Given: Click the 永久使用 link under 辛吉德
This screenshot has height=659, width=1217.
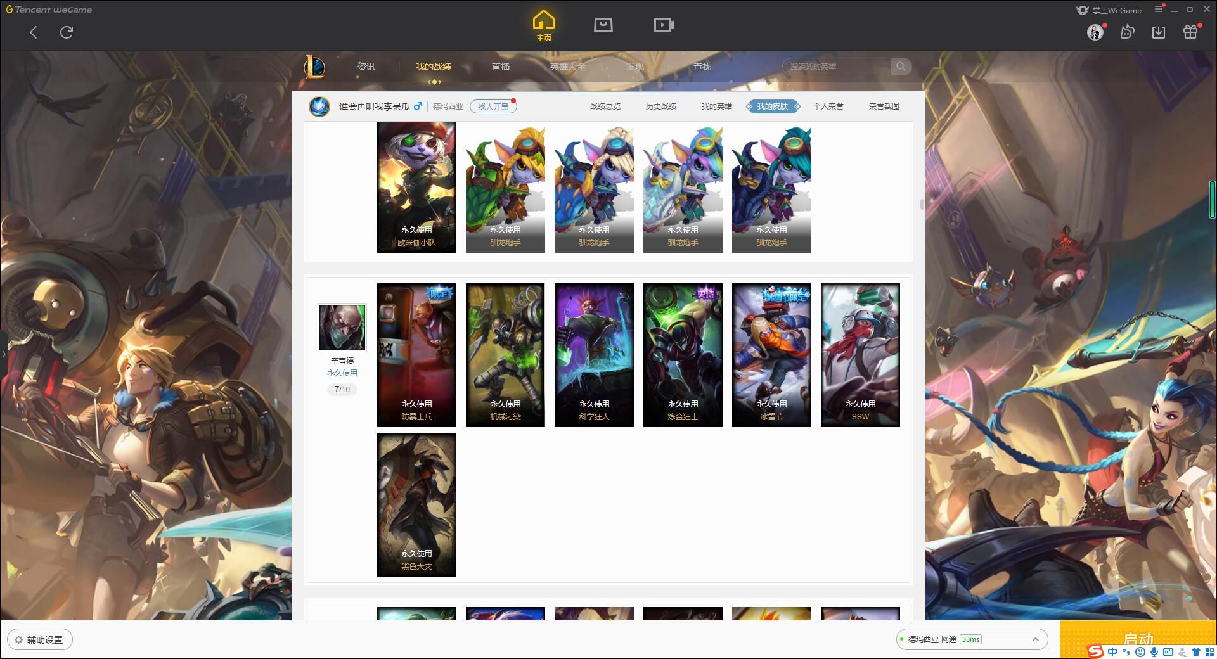Looking at the screenshot, I should [342, 373].
